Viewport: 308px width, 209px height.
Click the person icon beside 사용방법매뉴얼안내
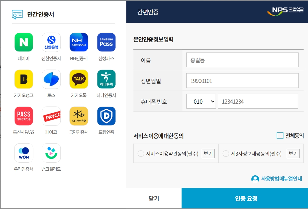pyautogui.click(x=255, y=179)
